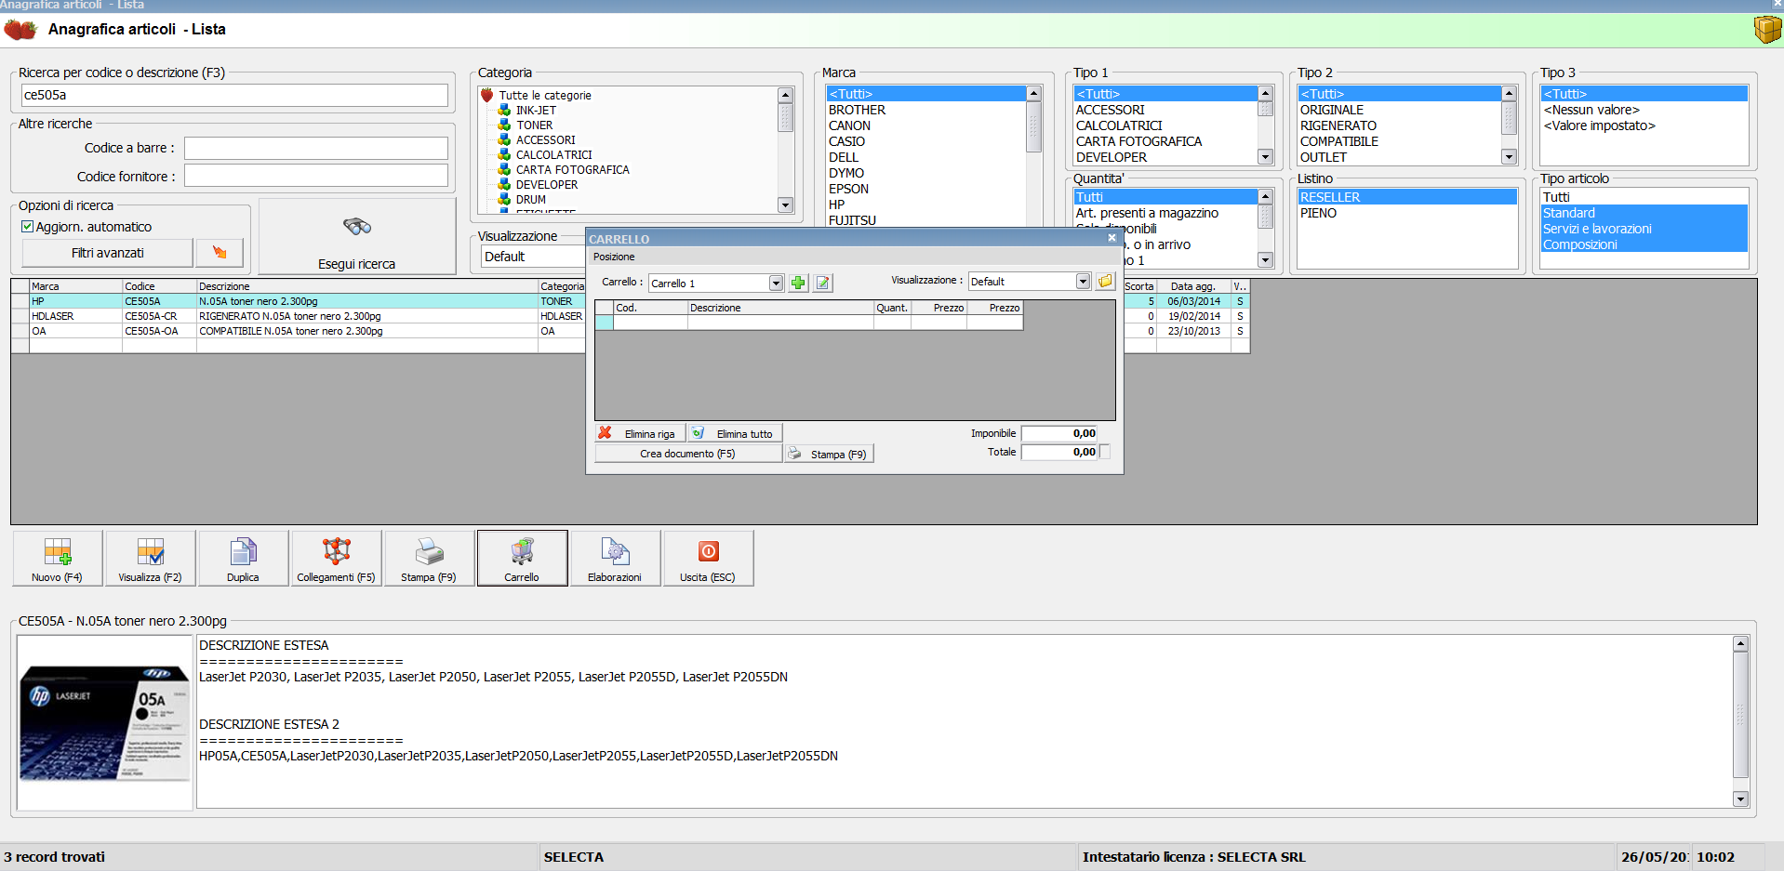This screenshot has width=1784, height=871.
Task: Click the Posizione menu in Carrello
Action: [x=614, y=257]
